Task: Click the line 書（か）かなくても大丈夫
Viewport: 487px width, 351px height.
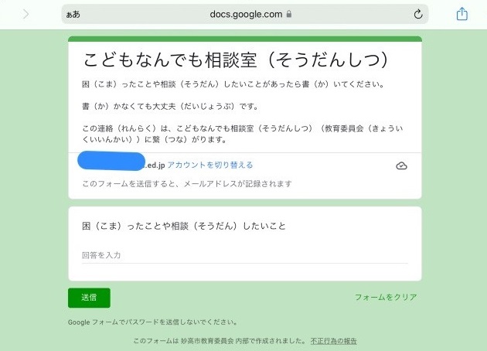Action: click(170, 107)
